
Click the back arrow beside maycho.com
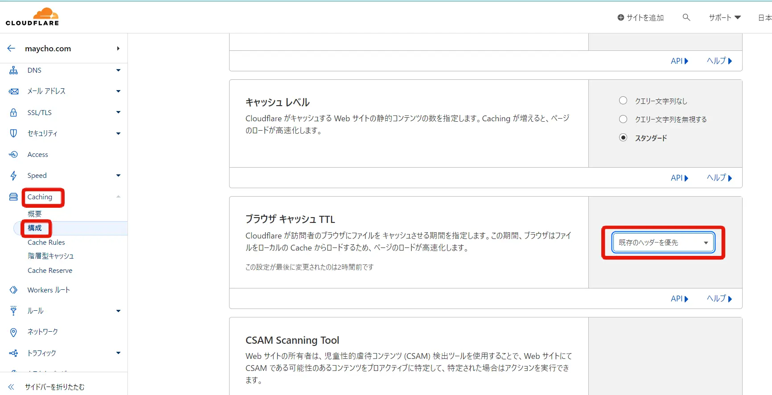coord(12,49)
